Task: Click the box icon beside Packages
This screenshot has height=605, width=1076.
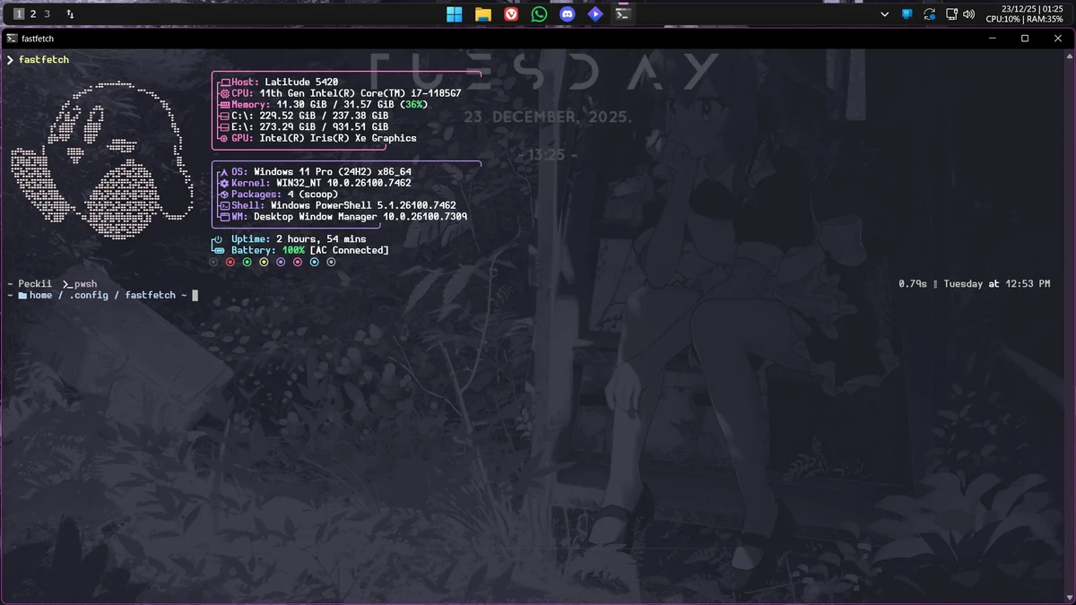Action: click(224, 194)
